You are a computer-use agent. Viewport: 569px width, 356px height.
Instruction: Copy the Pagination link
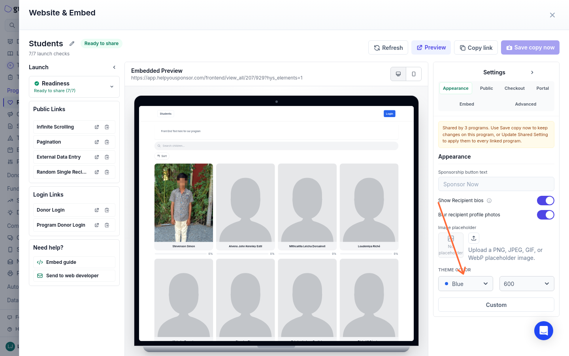[107, 142]
